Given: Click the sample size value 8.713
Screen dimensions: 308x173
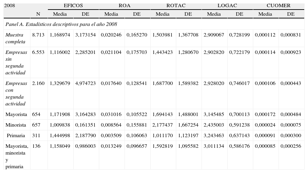Looking at the screenshot, I should (x=38, y=35).
